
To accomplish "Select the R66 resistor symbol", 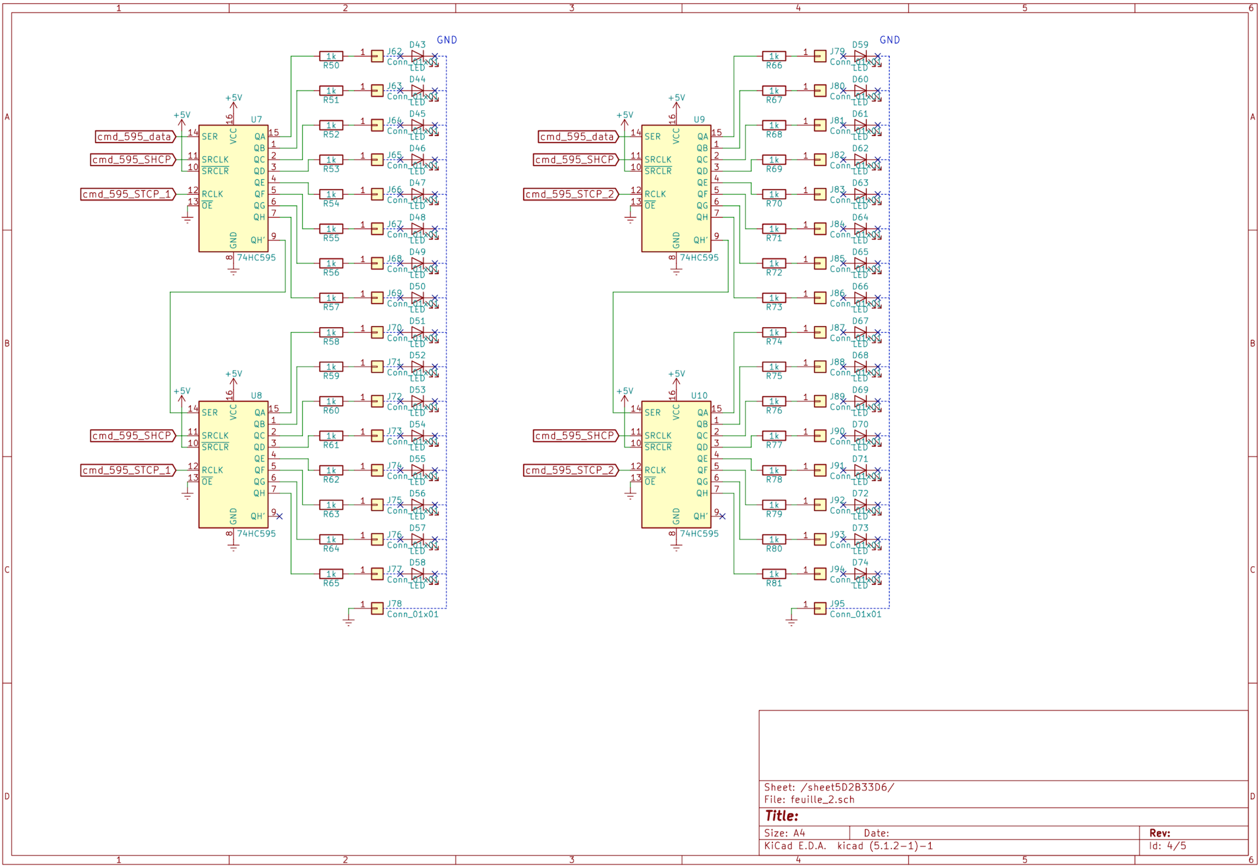I will point(774,56).
